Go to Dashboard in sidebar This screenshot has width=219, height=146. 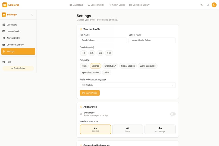coord(18,24)
